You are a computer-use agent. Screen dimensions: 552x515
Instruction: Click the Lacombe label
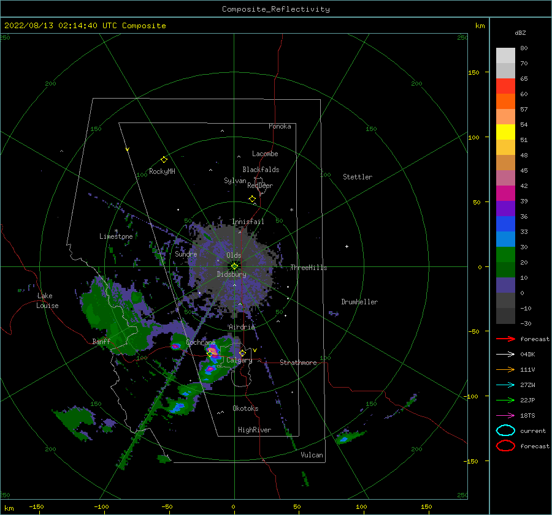[x=265, y=154]
